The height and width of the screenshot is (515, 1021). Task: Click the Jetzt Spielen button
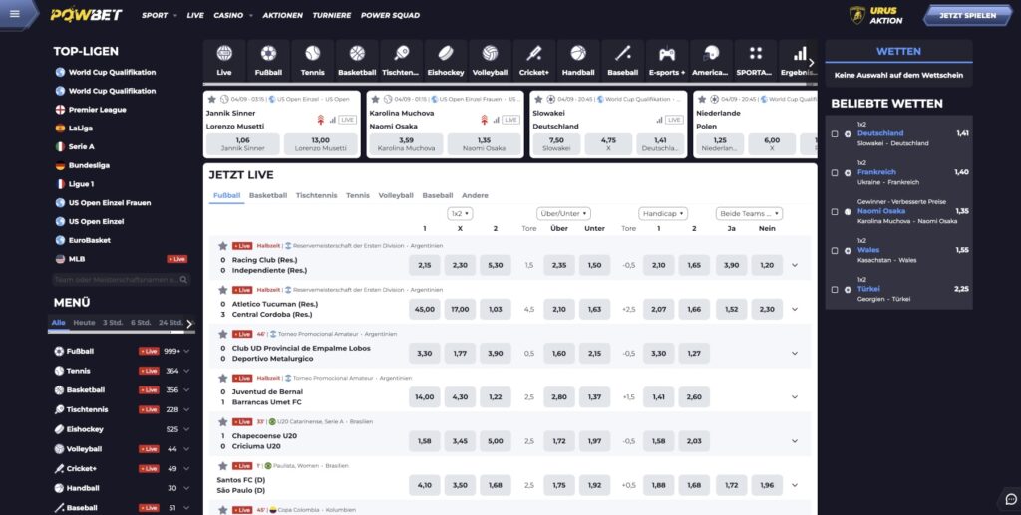tap(967, 16)
